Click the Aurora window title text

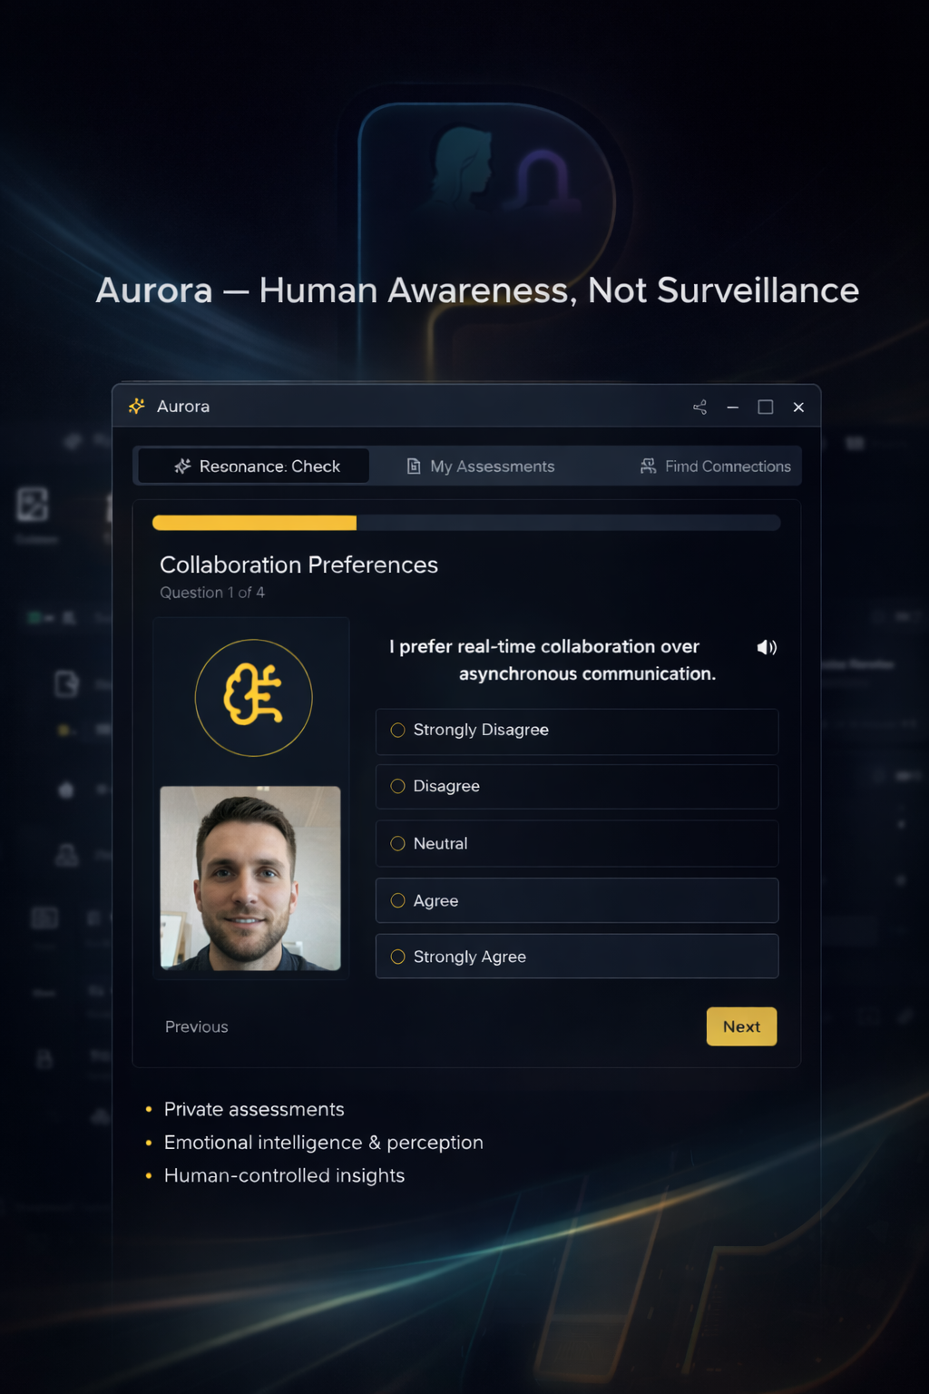pos(183,407)
